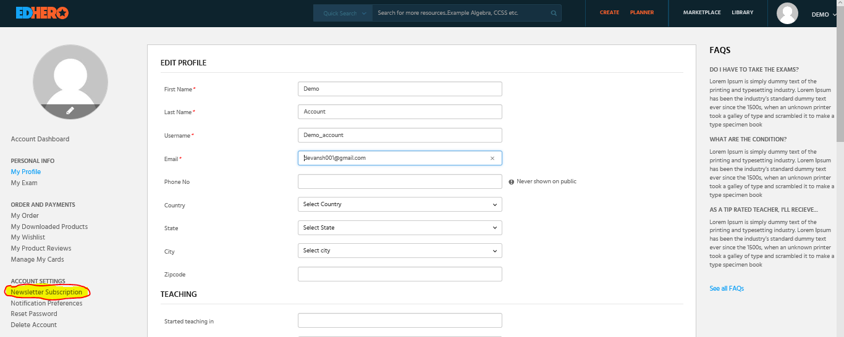
Task: Open the CREATE menu item
Action: pyautogui.click(x=609, y=13)
